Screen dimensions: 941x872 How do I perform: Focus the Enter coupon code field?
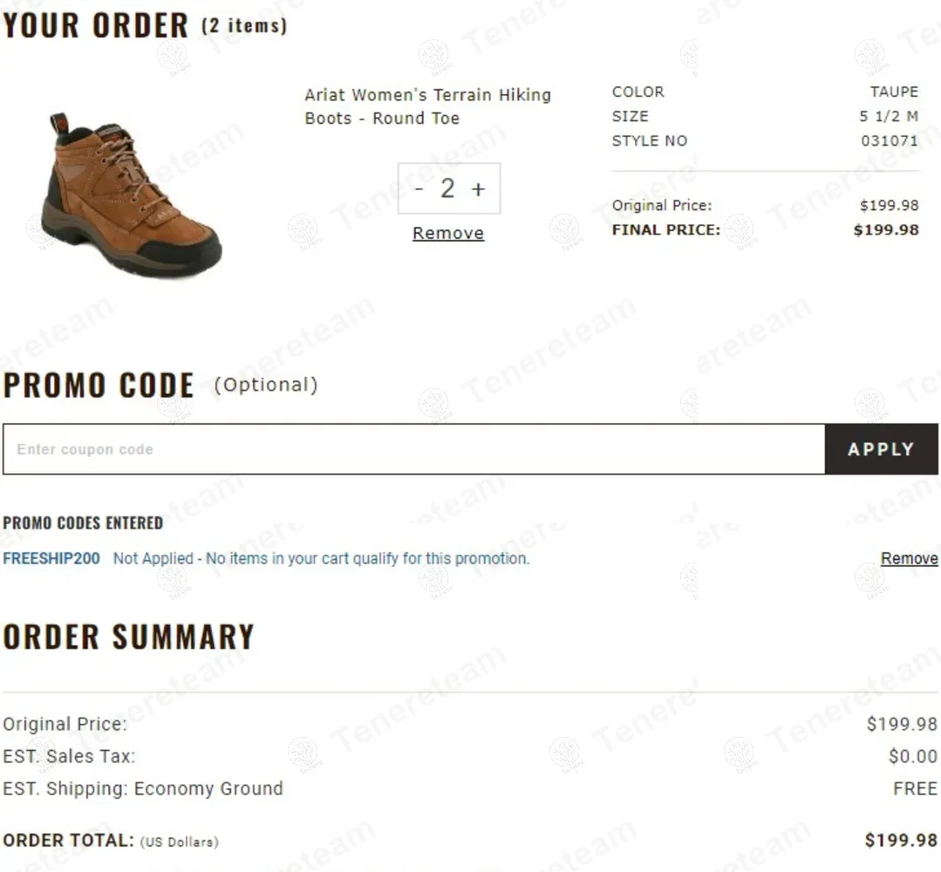[x=413, y=449]
